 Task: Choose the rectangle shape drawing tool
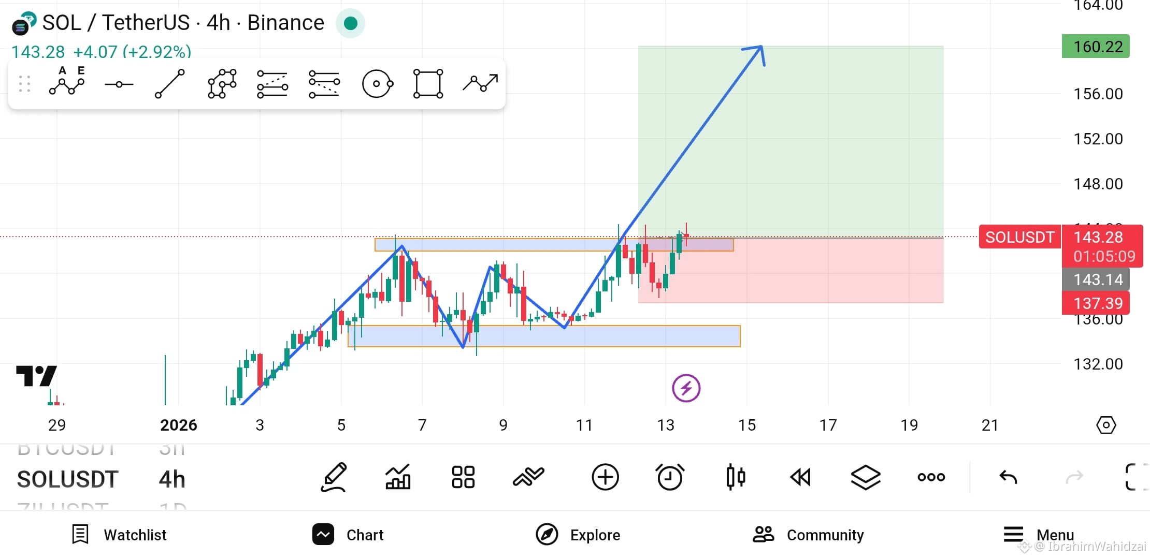coord(428,83)
